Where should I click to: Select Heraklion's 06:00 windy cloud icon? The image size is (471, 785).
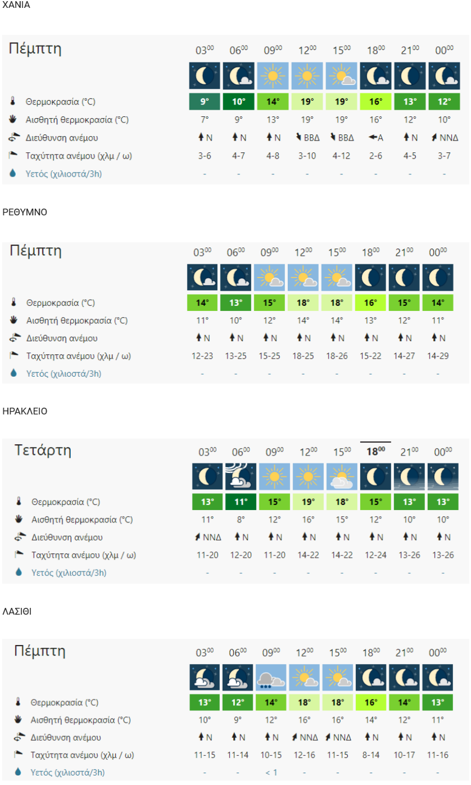(241, 476)
